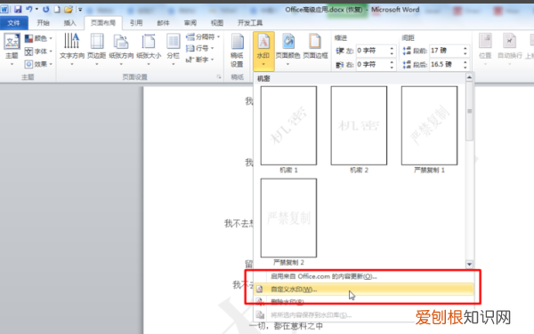Screen dimensions: 534x334
Task: Click the left indent spinner arrows
Action: [x=392, y=51]
